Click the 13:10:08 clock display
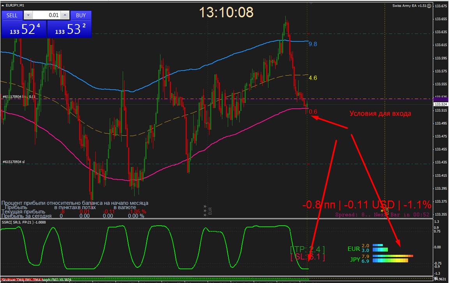Image resolution: width=449 pixels, height=283 pixels. tap(226, 12)
